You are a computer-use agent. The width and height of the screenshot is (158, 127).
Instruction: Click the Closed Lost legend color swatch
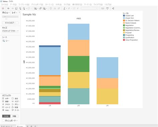[124, 16]
